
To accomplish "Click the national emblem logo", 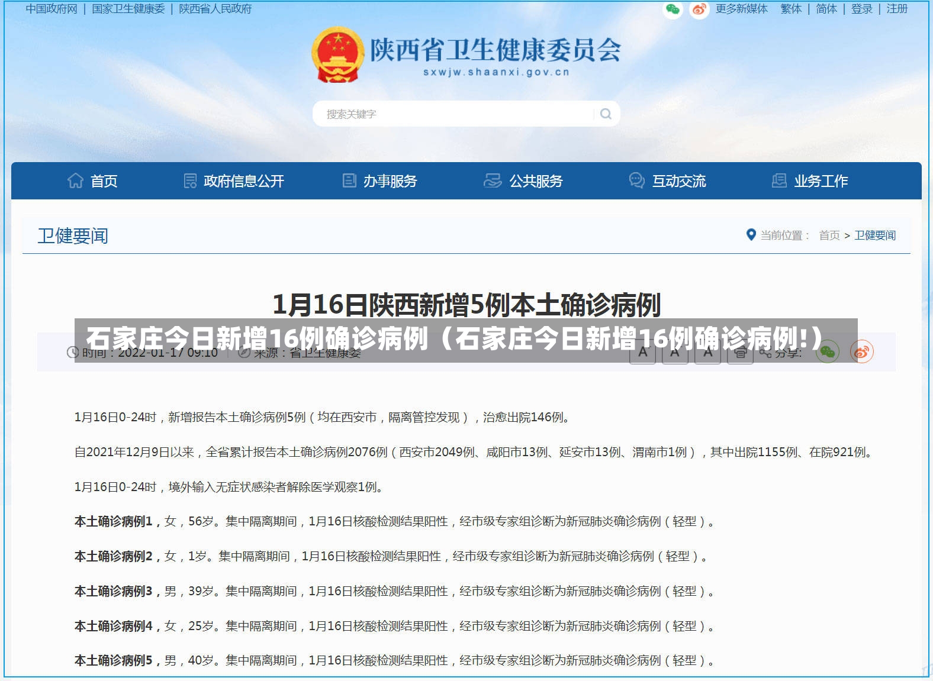I will 337,55.
